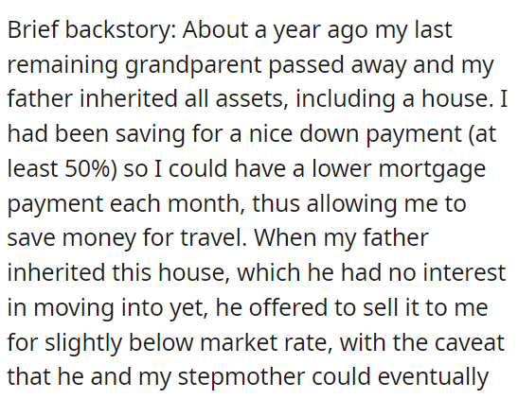The width and height of the screenshot is (518, 399).
Task: Click the word "grandparent"
Action: click(193, 65)
